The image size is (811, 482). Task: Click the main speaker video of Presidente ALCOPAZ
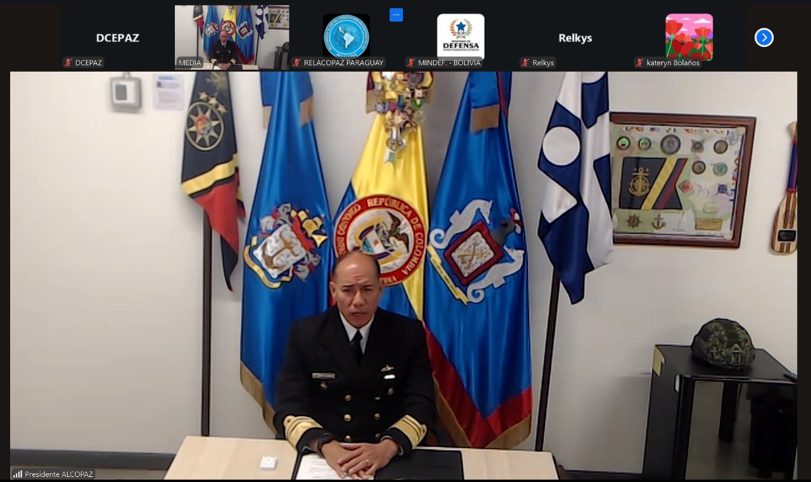point(403,273)
